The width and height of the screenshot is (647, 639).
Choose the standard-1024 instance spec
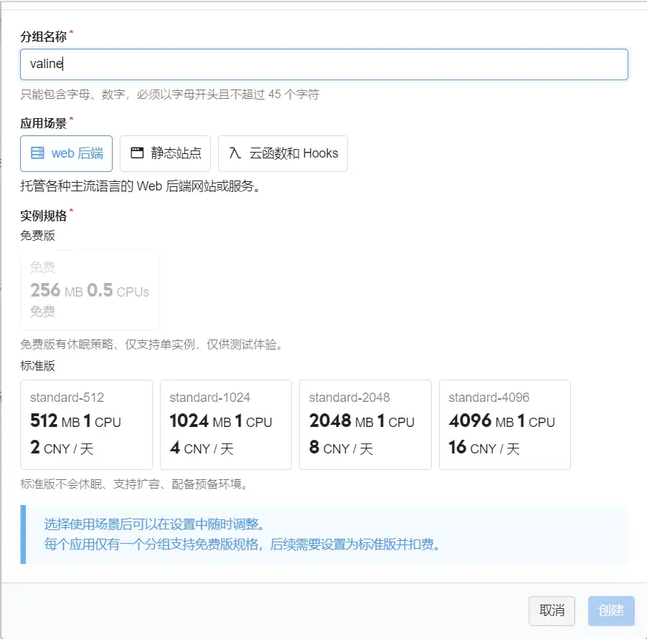pos(225,424)
